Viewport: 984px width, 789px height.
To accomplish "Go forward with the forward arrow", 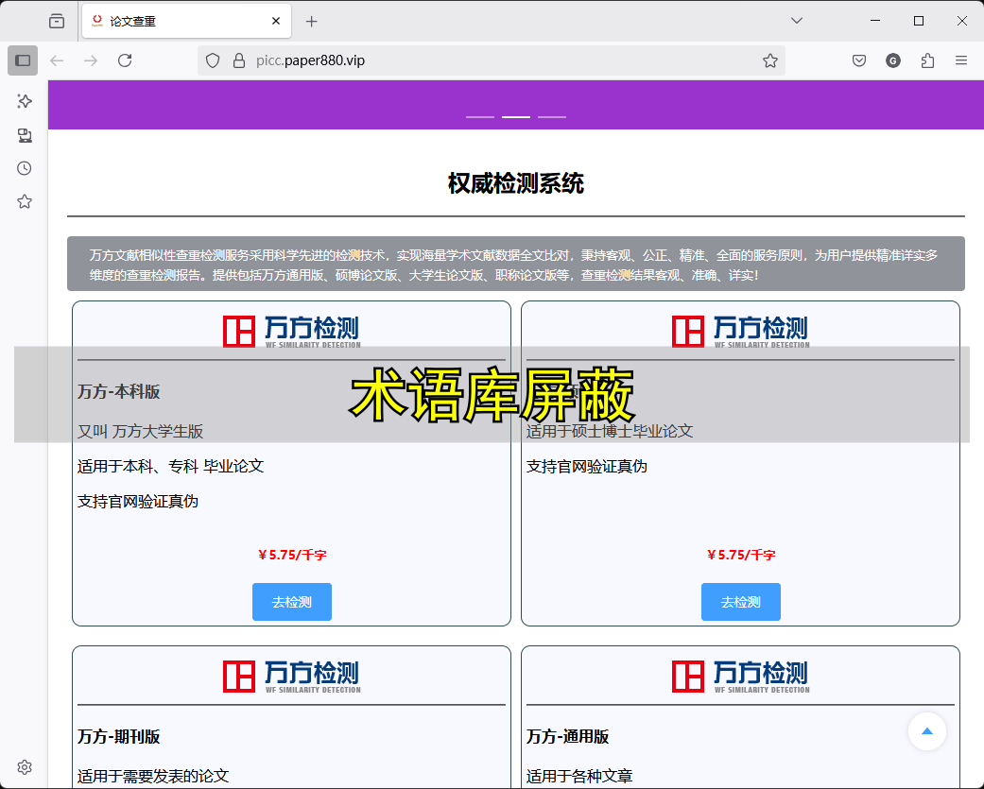I will coord(91,60).
